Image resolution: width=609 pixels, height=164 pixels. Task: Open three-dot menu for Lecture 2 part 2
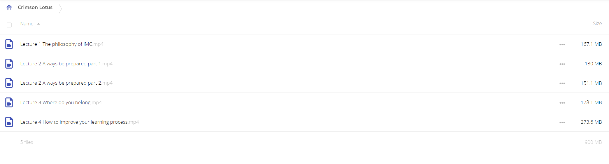(x=562, y=83)
